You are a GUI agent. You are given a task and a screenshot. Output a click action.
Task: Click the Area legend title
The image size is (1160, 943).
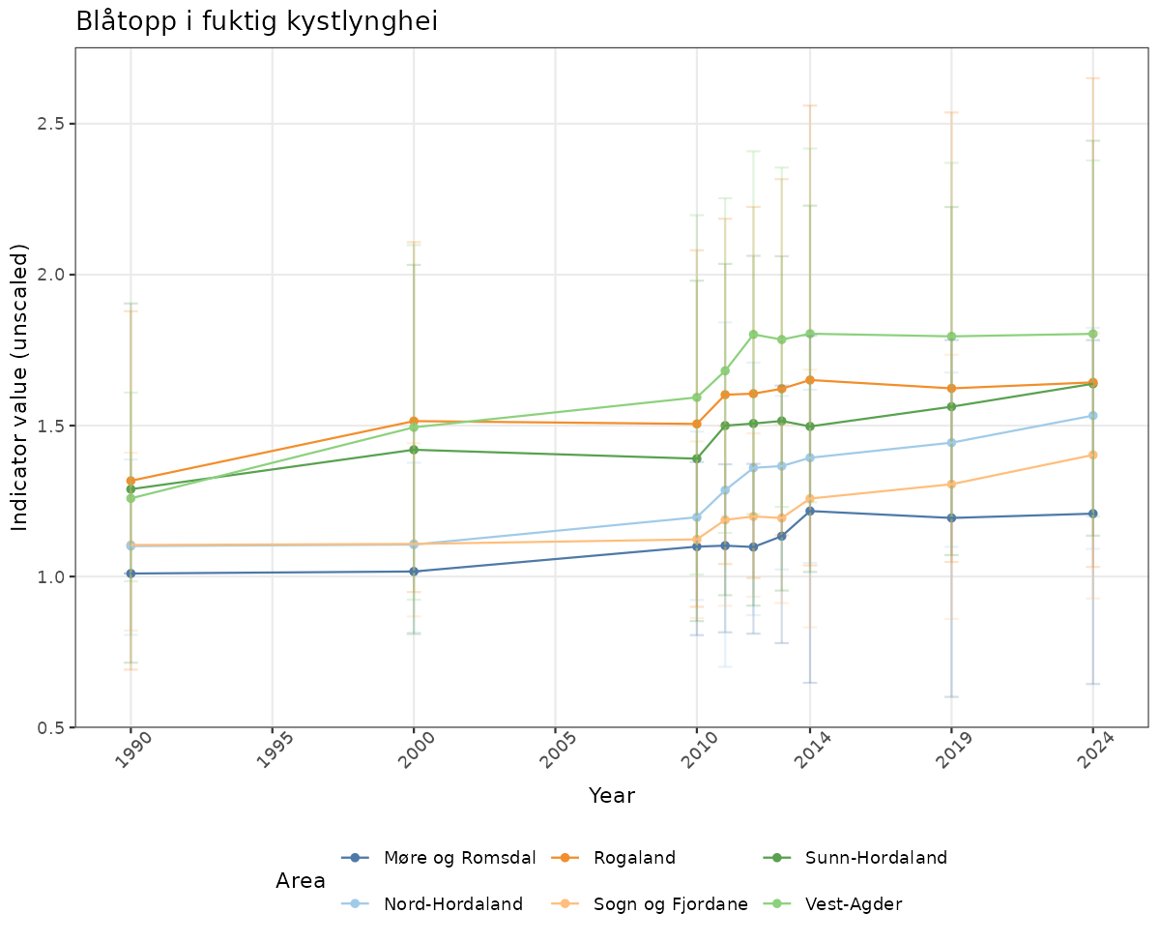[300, 881]
